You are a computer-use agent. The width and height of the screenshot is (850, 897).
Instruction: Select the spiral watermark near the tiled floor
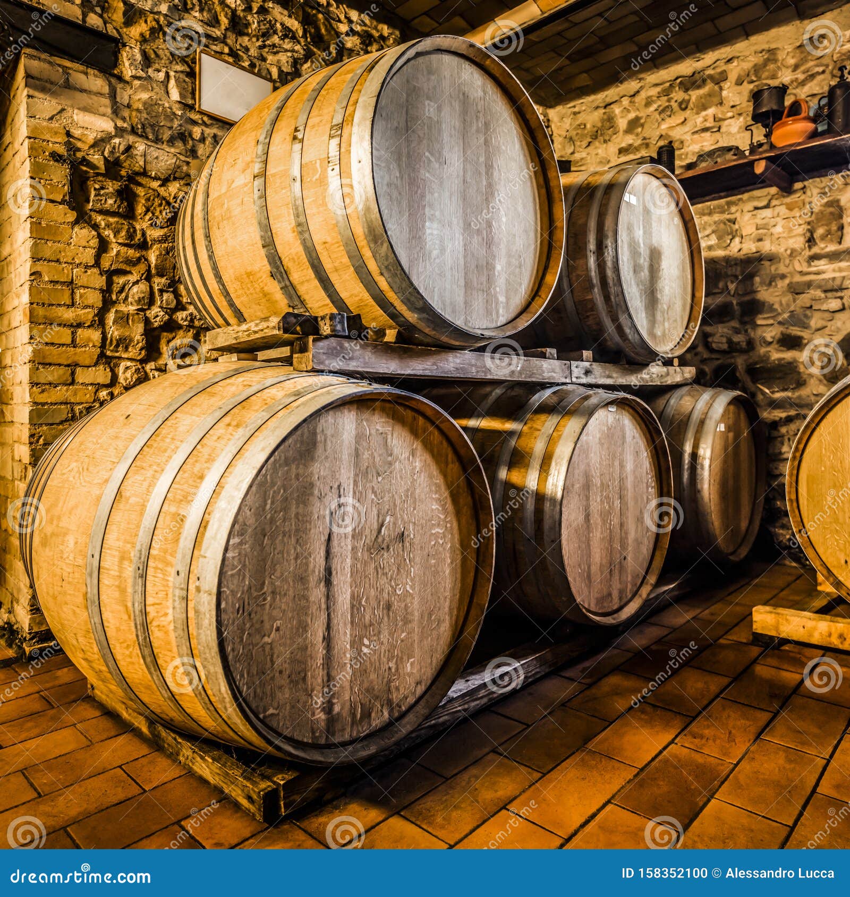click(x=343, y=834)
